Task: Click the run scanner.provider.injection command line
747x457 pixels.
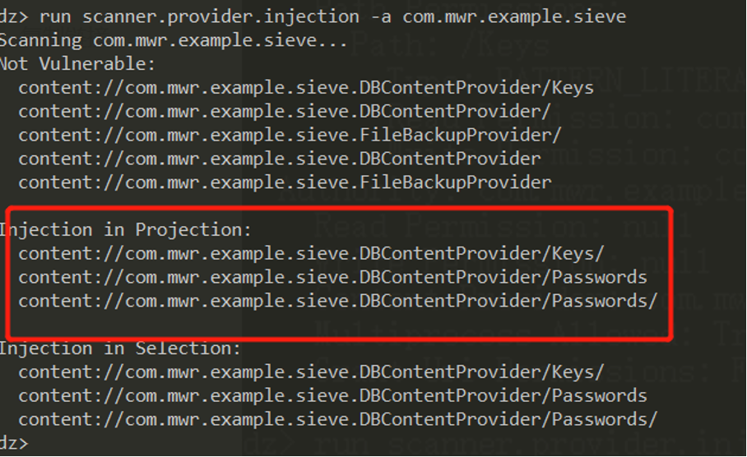Action: coord(313,16)
